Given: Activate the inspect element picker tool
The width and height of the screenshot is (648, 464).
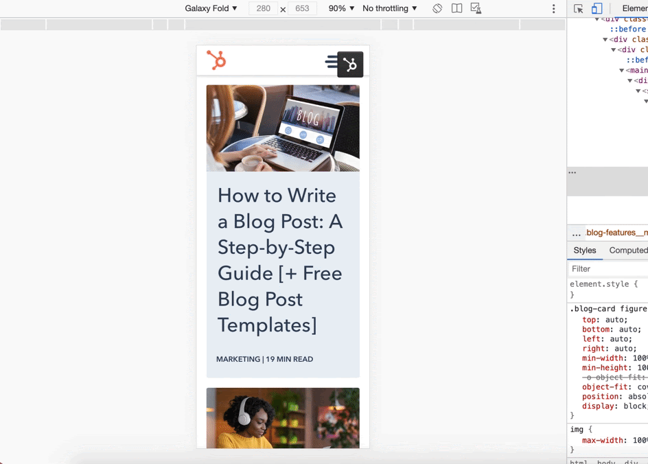Looking at the screenshot, I should (579, 9).
